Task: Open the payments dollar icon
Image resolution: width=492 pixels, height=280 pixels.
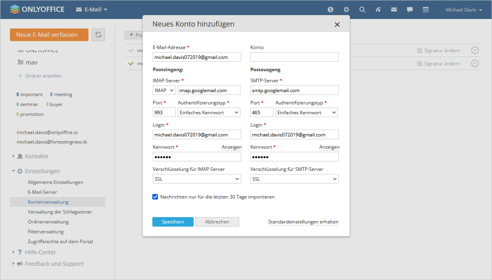Action: tap(331, 9)
